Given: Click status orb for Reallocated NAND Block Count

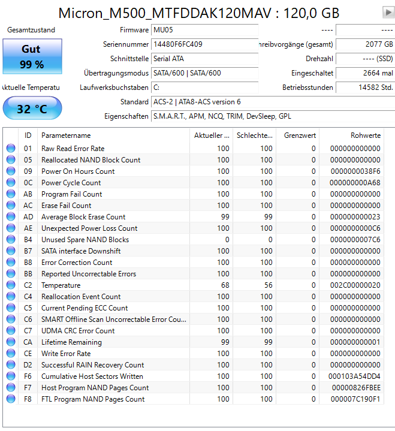Looking at the screenshot, I should pos(11,159).
